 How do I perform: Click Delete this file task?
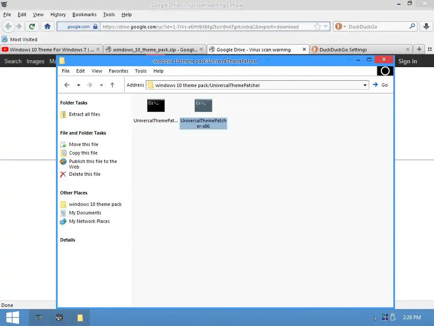(x=80, y=174)
